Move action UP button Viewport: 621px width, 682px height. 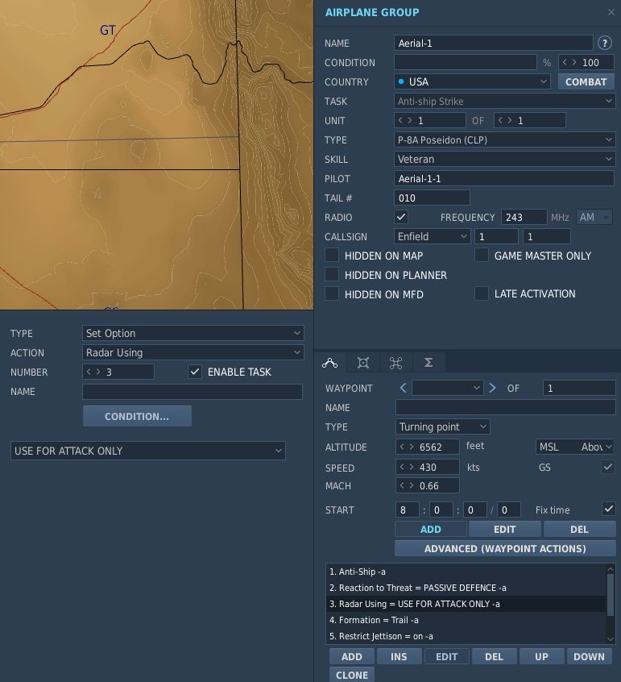541,656
